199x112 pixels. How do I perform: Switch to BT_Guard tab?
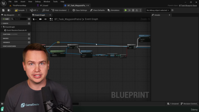tap(43, 6)
